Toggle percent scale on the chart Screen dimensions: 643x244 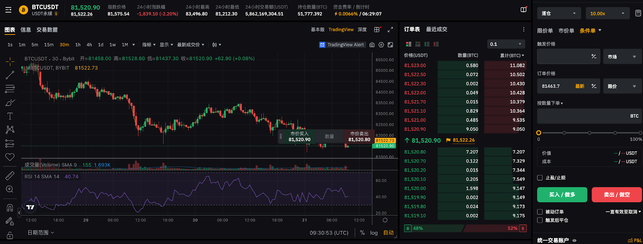[362, 233]
